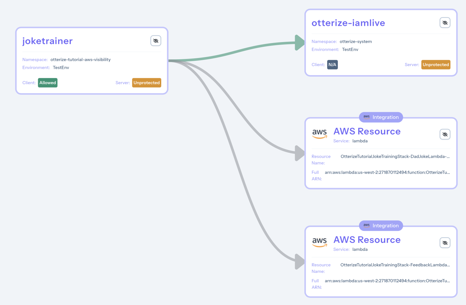466x305 pixels.
Task: Click namespace value otterize-system
Action: click(x=356, y=41)
